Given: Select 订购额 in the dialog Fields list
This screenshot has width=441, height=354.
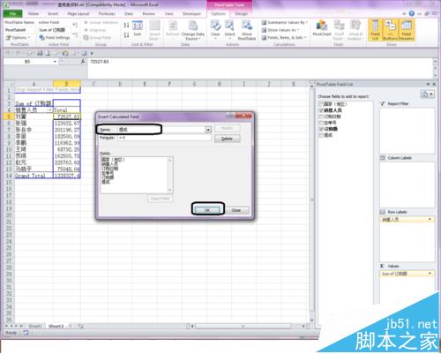Looking at the screenshot, I should tap(108, 177).
